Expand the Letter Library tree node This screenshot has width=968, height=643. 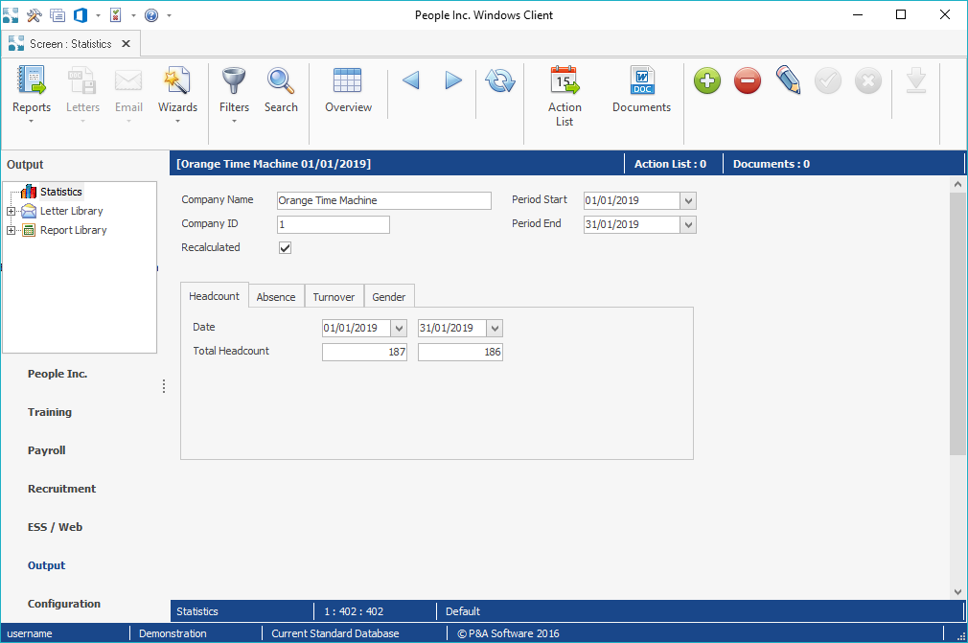(12, 212)
